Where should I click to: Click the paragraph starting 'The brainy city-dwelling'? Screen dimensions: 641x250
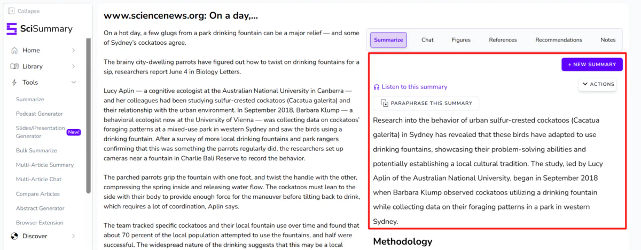pyautogui.click(x=232, y=67)
